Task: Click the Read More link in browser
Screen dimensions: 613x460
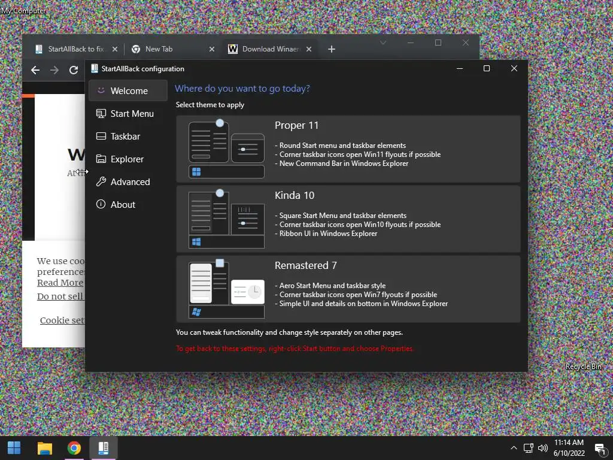Action: point(60,283)
